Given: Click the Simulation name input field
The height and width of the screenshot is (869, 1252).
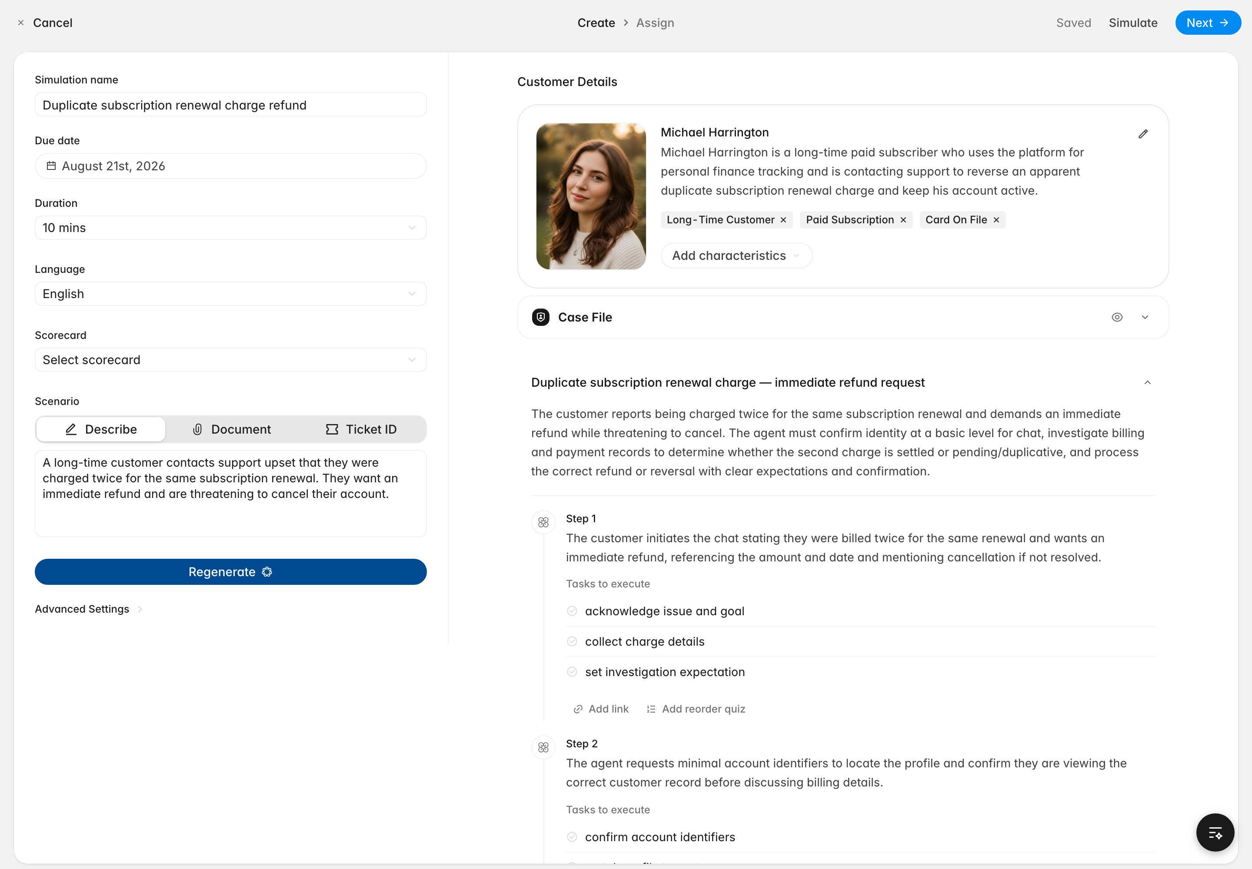Looking at the screenshot, I should (x=230, y=105).
